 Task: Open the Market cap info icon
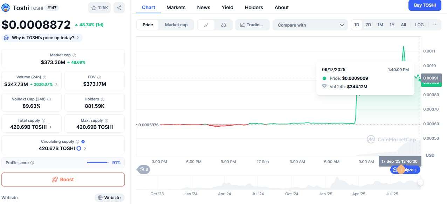74,55
